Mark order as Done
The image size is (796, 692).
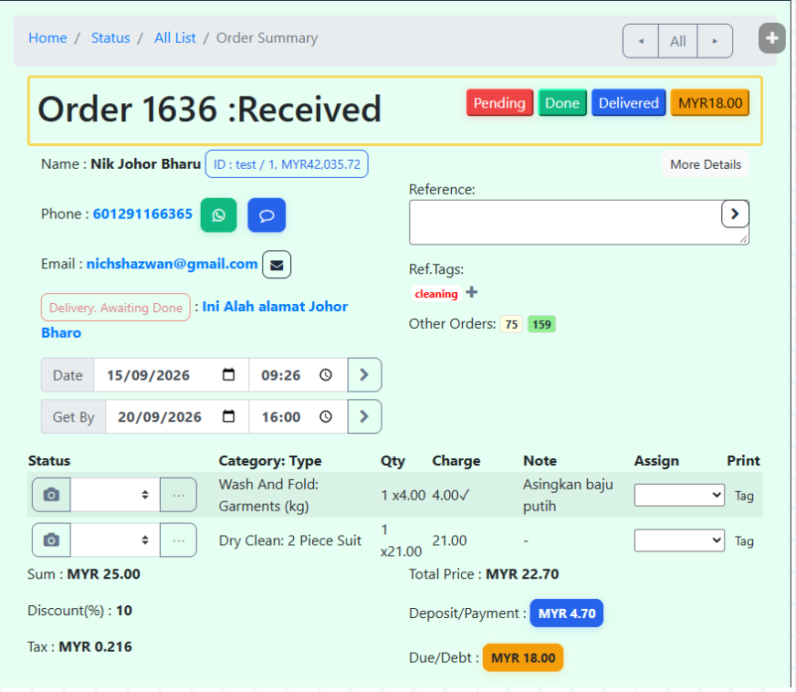coord(562,103)
